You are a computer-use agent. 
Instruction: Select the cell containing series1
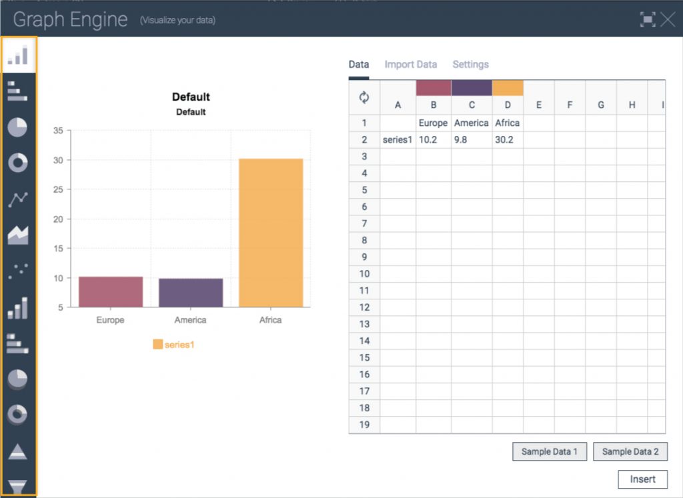point(397,139)
